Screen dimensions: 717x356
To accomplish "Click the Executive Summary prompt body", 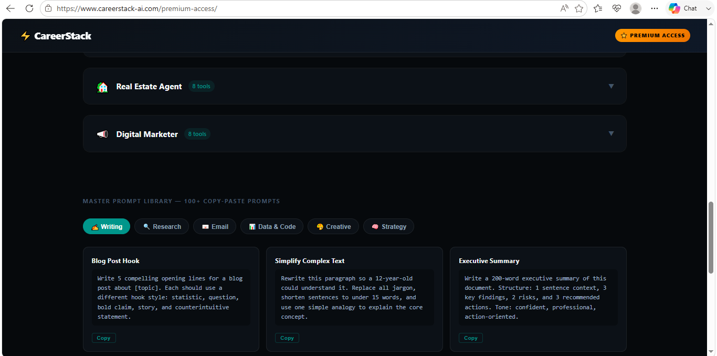I will (x=538, y=298).
